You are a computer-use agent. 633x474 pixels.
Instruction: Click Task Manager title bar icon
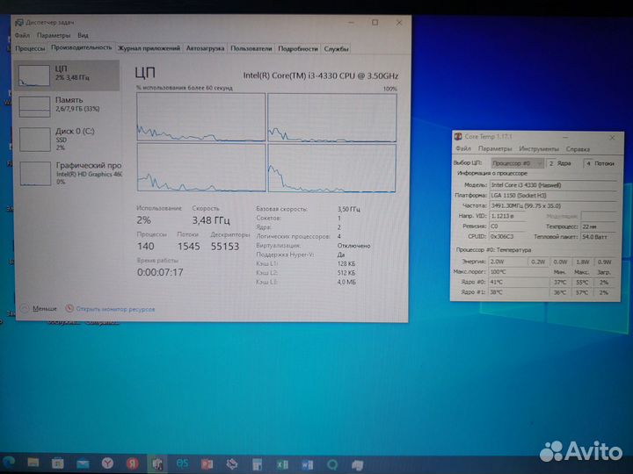pos(19,23)
